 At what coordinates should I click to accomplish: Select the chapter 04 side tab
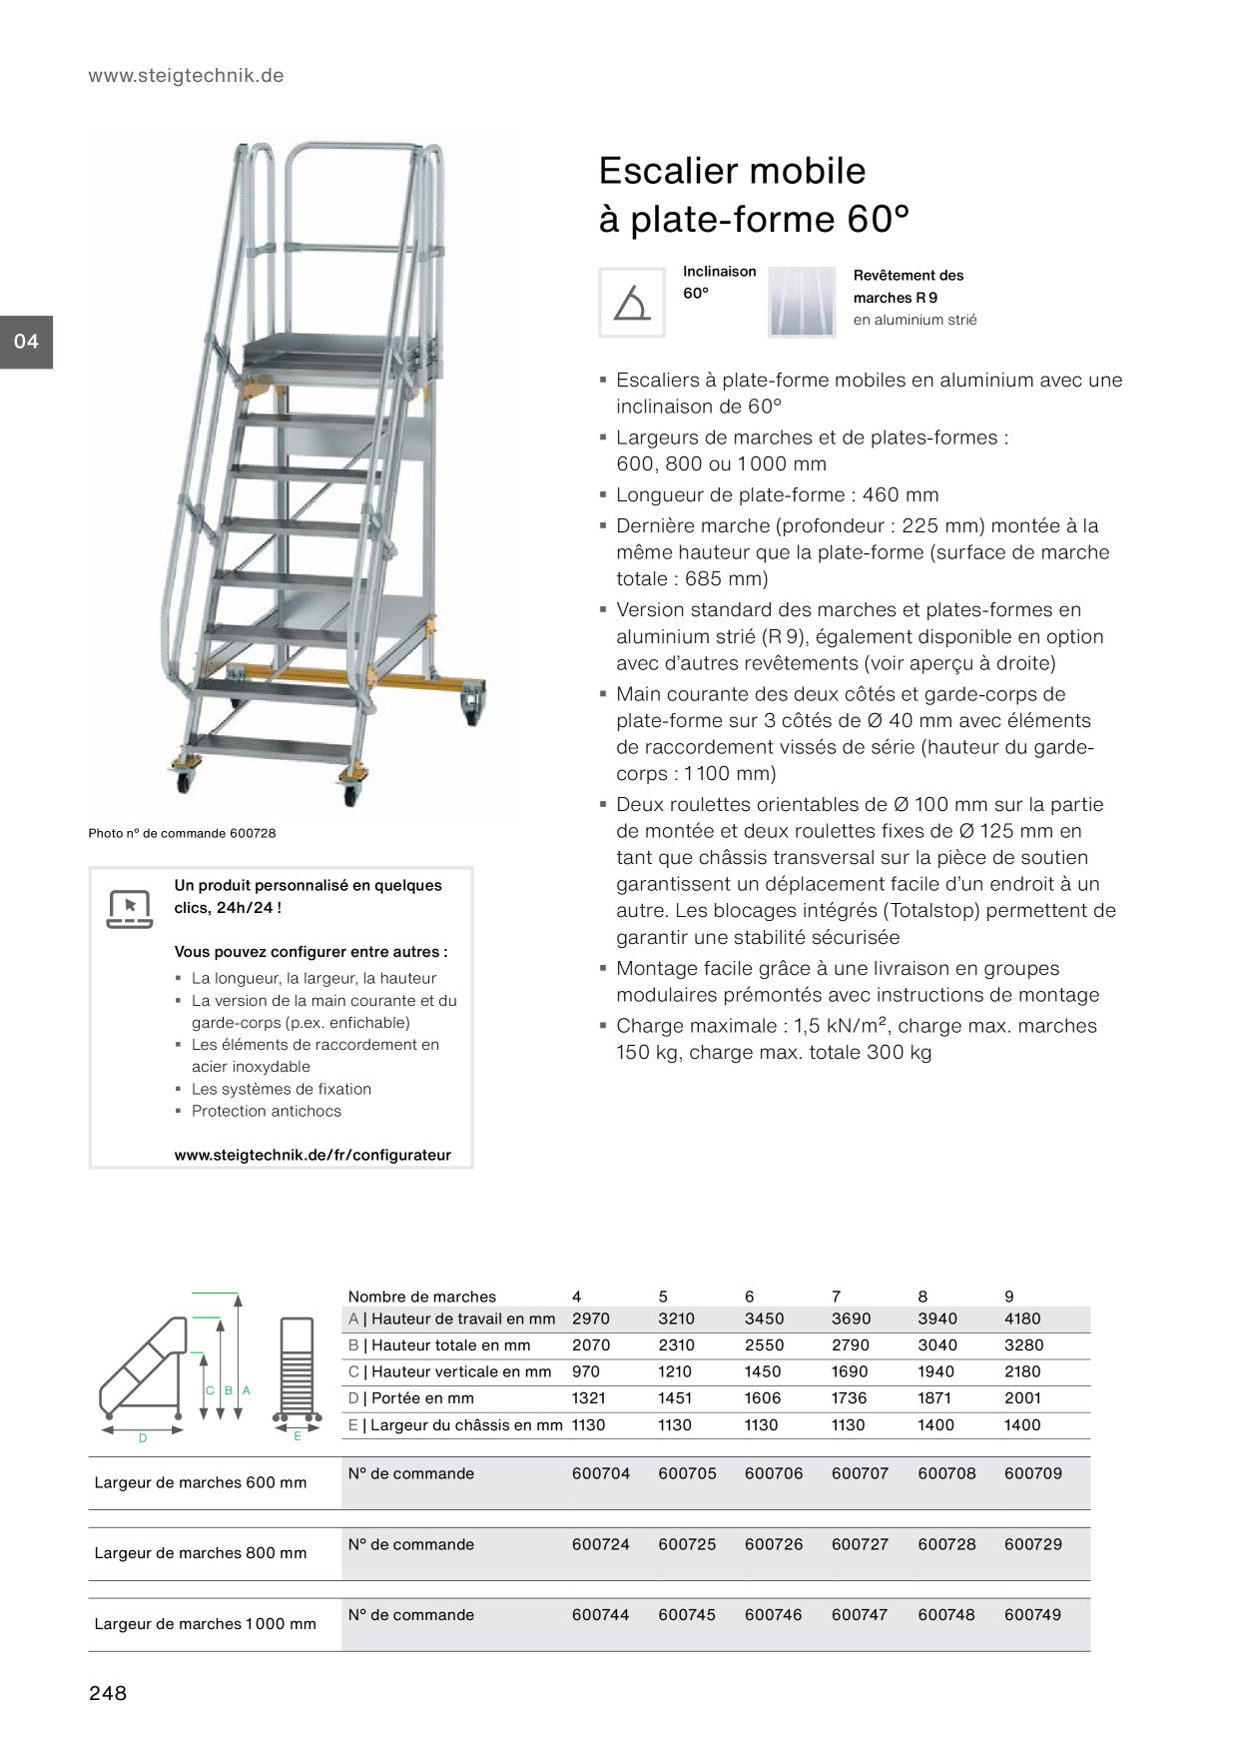26,342
